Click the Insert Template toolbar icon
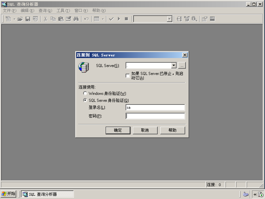 point(35,19)
